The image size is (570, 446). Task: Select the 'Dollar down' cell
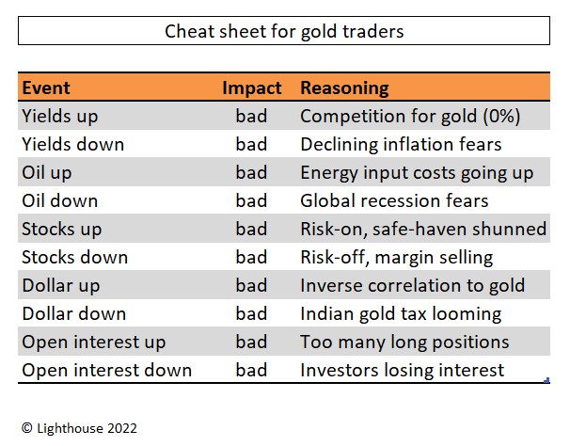[x=73, y=314]
